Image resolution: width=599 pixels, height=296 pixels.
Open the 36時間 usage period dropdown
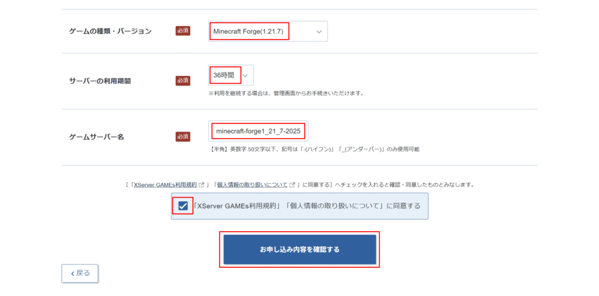230,75
